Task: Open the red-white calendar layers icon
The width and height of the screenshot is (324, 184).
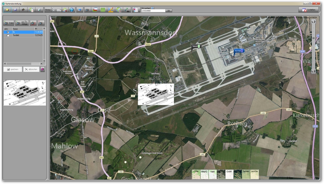Action: [95, 10]
